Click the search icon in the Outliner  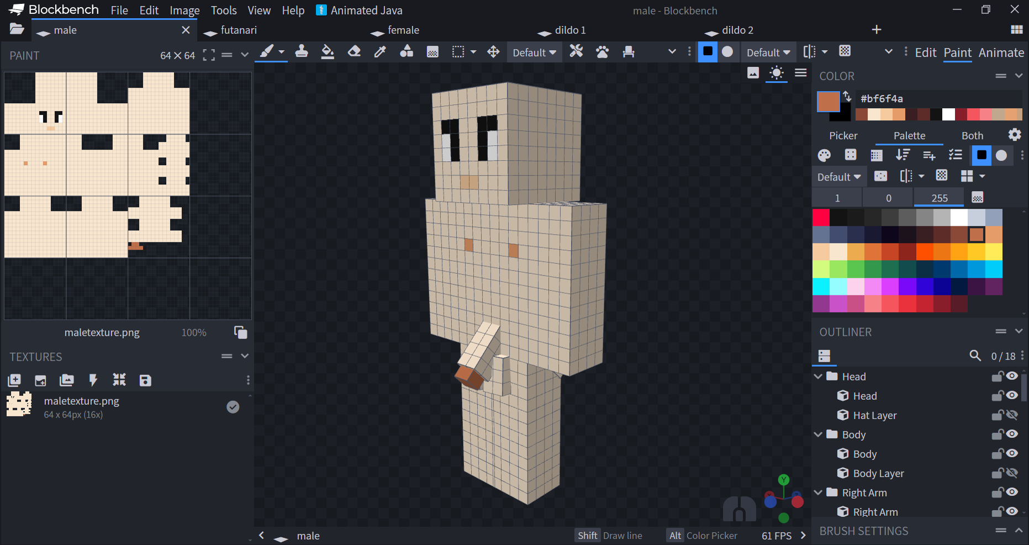click(x=975, y=356)
